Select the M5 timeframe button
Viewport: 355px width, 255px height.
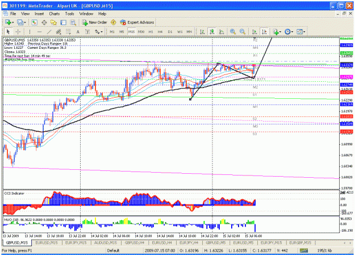(x=122, y=32)
